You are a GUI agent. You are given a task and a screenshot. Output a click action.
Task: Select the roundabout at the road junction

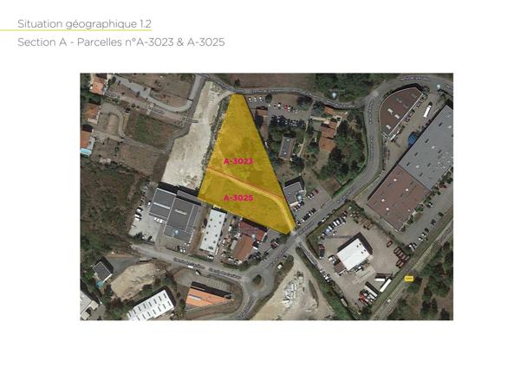point(257,280)
